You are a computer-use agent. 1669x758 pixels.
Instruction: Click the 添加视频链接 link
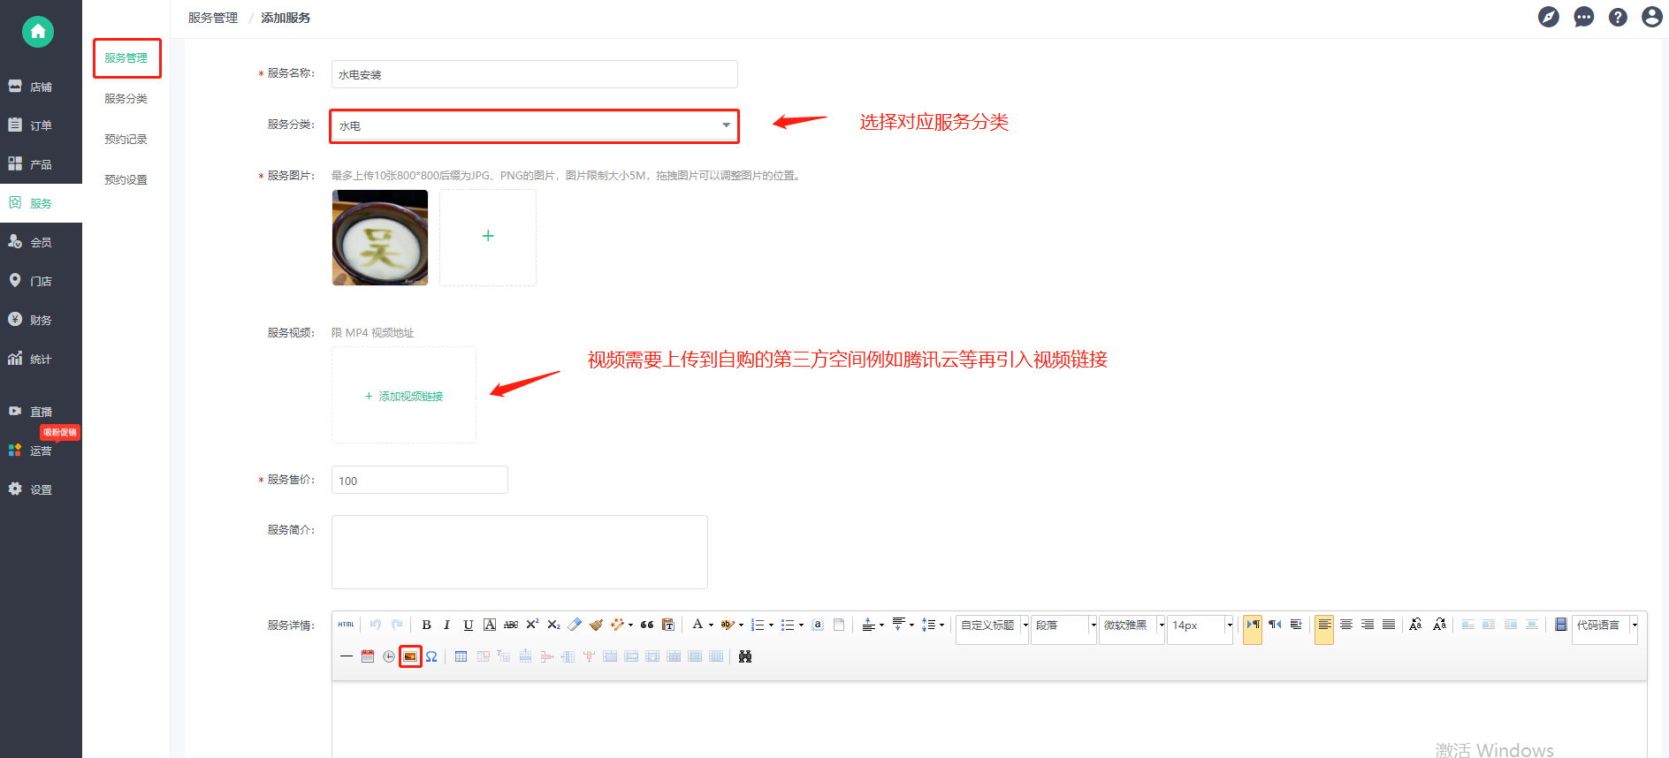[x=404, y=396]
